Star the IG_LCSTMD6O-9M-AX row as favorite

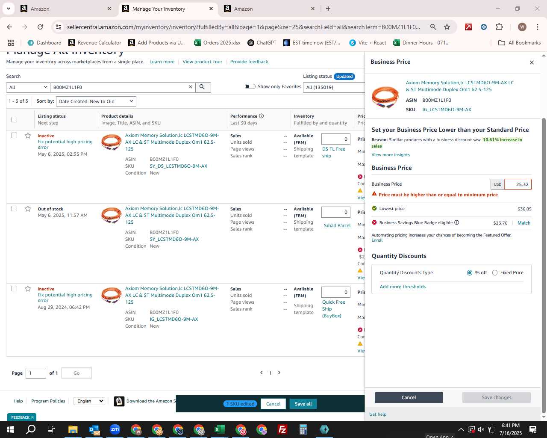tap(28, 289)
